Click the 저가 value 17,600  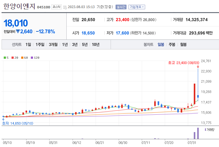pyautogui.click(x=122, y=33)
